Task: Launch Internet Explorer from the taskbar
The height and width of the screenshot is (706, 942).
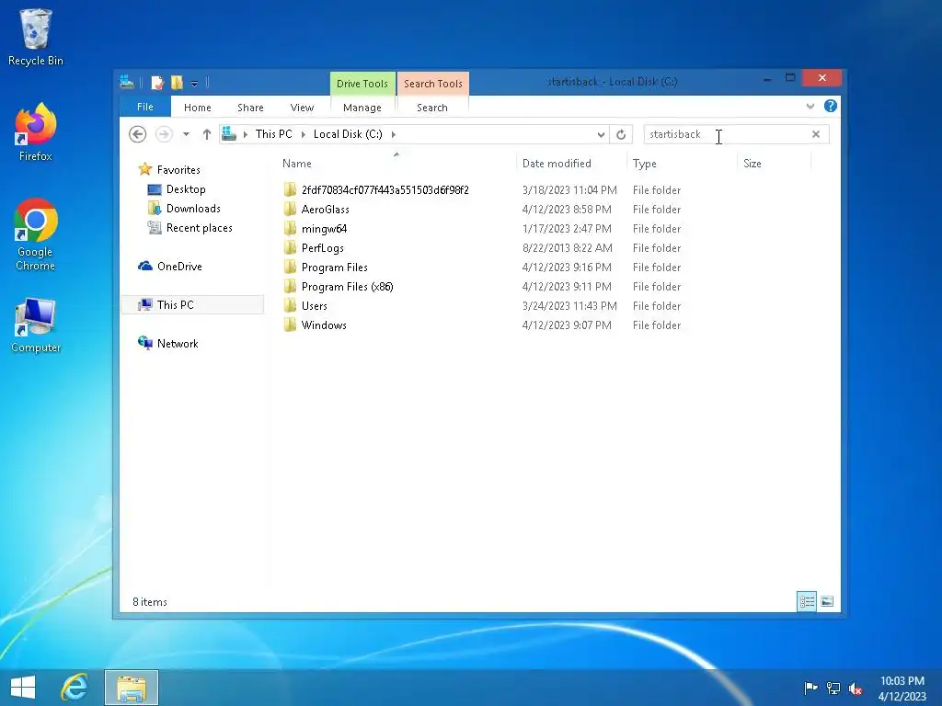Action: (x=75, y=688)
